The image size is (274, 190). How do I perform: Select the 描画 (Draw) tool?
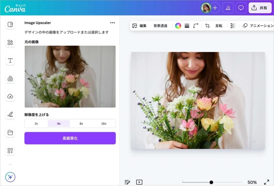[10, 115]
